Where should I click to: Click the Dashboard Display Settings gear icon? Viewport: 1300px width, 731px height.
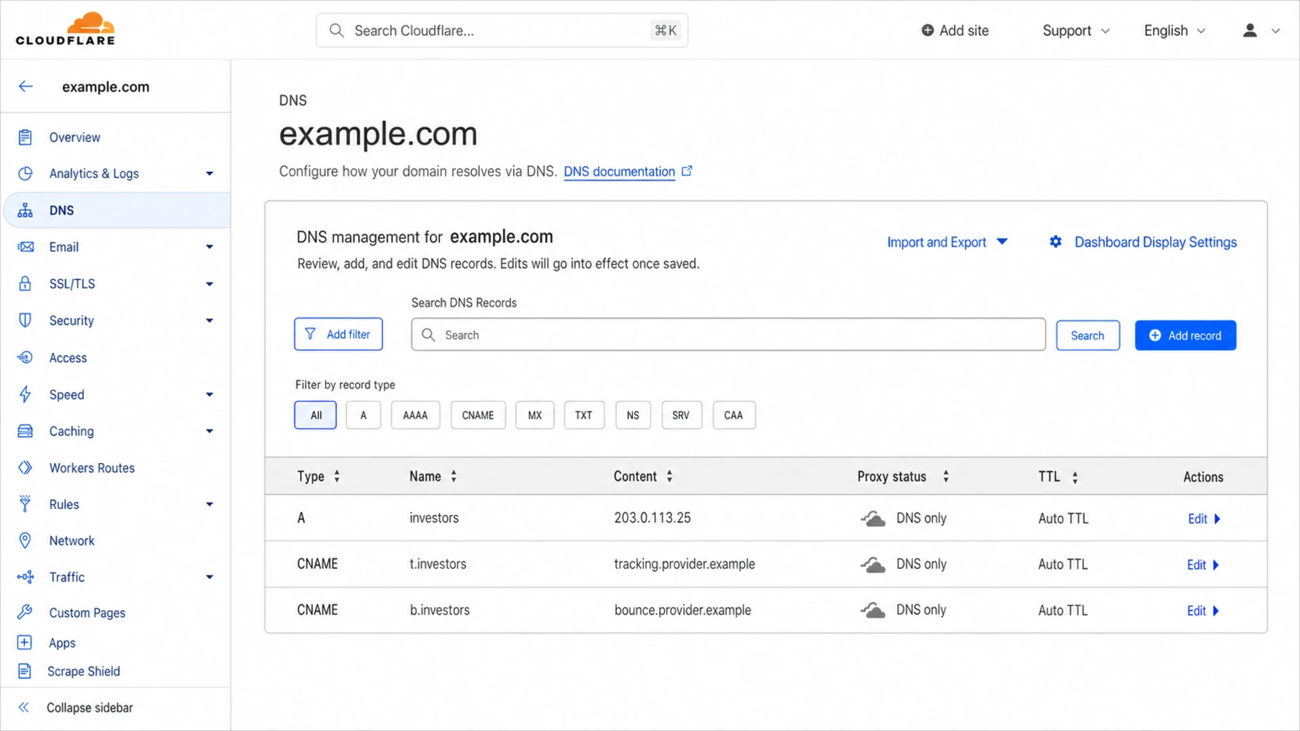pos(1056,242)
